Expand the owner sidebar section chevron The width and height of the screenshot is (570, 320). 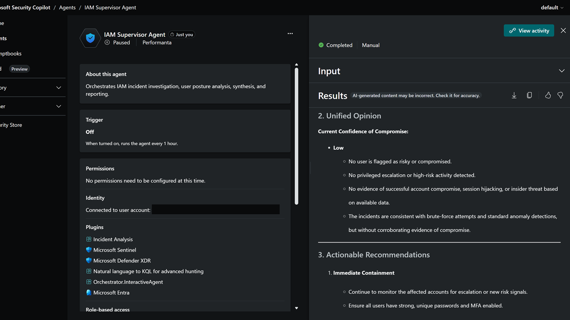[x=59, y=107]
